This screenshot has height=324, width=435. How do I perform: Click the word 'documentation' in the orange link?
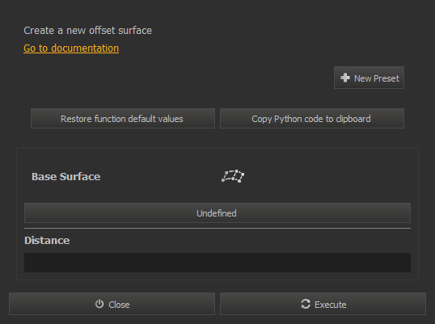(x=85, y=48)
